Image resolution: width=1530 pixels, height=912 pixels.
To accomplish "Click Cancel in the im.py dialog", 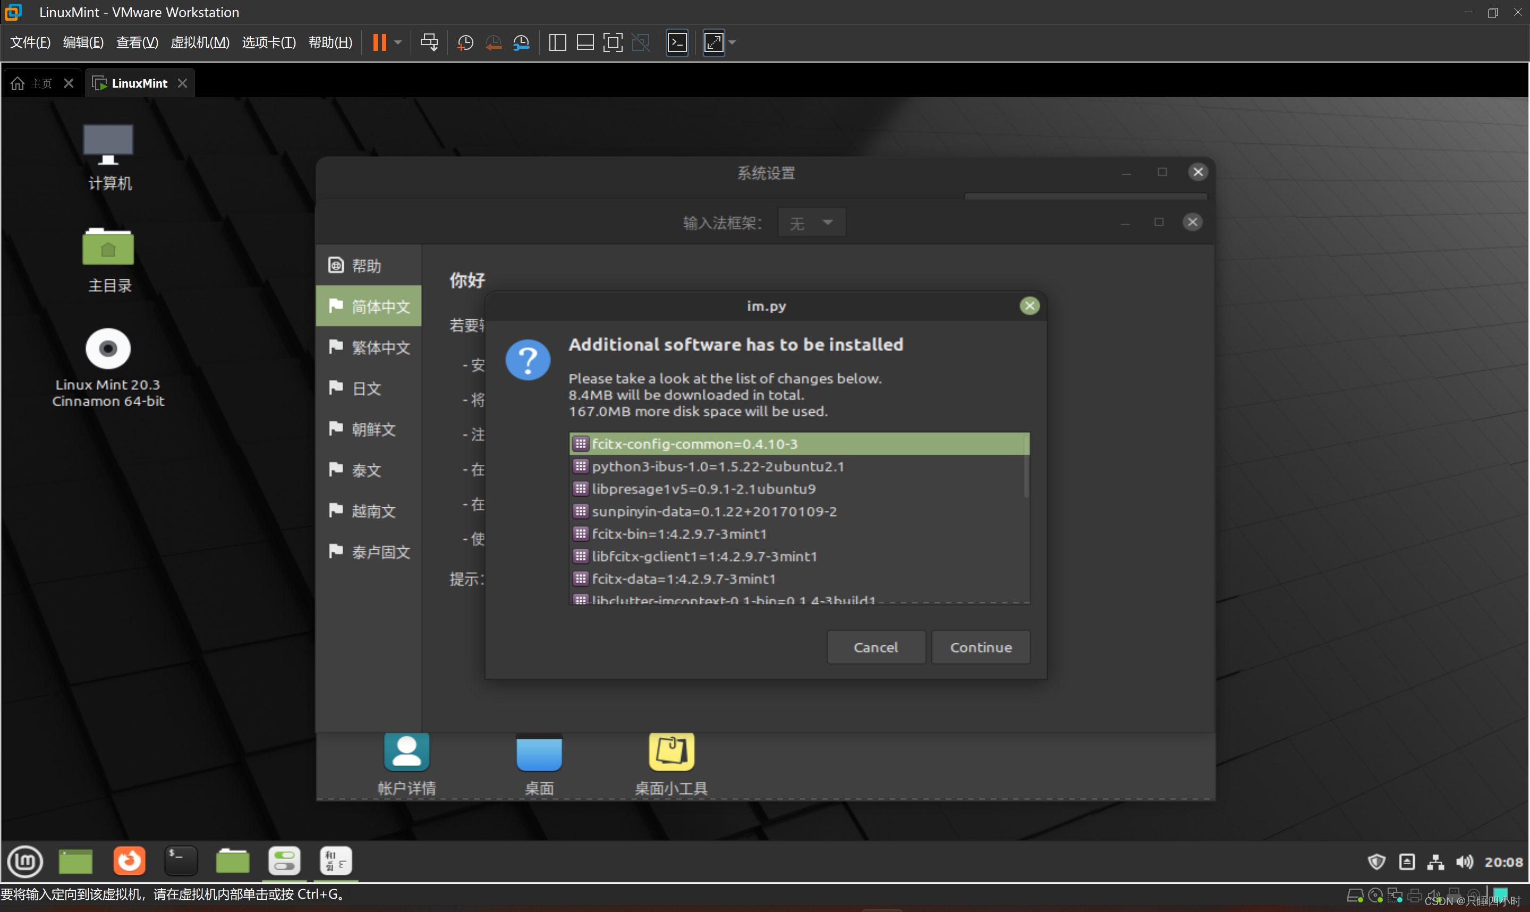I will pyautogui.click(x=875, y=647).
